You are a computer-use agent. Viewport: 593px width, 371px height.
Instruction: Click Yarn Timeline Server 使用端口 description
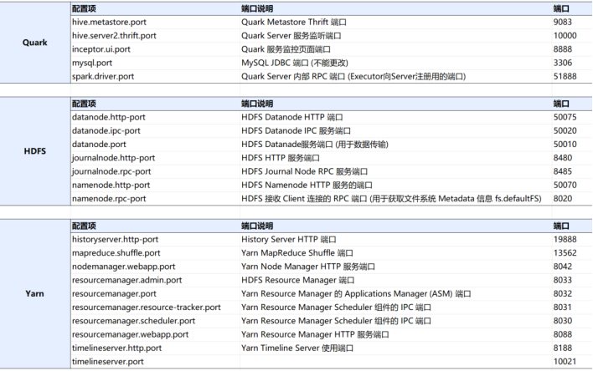click(x=396, y=348)
